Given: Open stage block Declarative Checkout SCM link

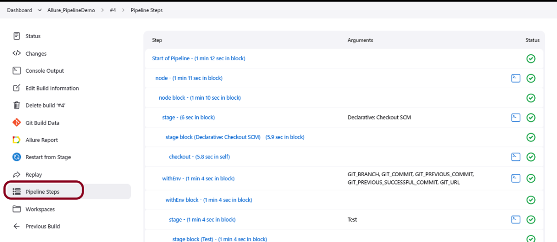Looking at the screenshot, I should (235, 137).
